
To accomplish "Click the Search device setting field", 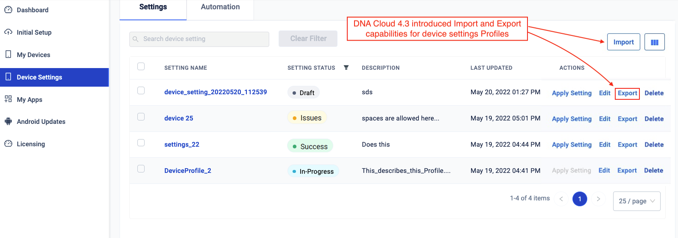I will [199, 39].
